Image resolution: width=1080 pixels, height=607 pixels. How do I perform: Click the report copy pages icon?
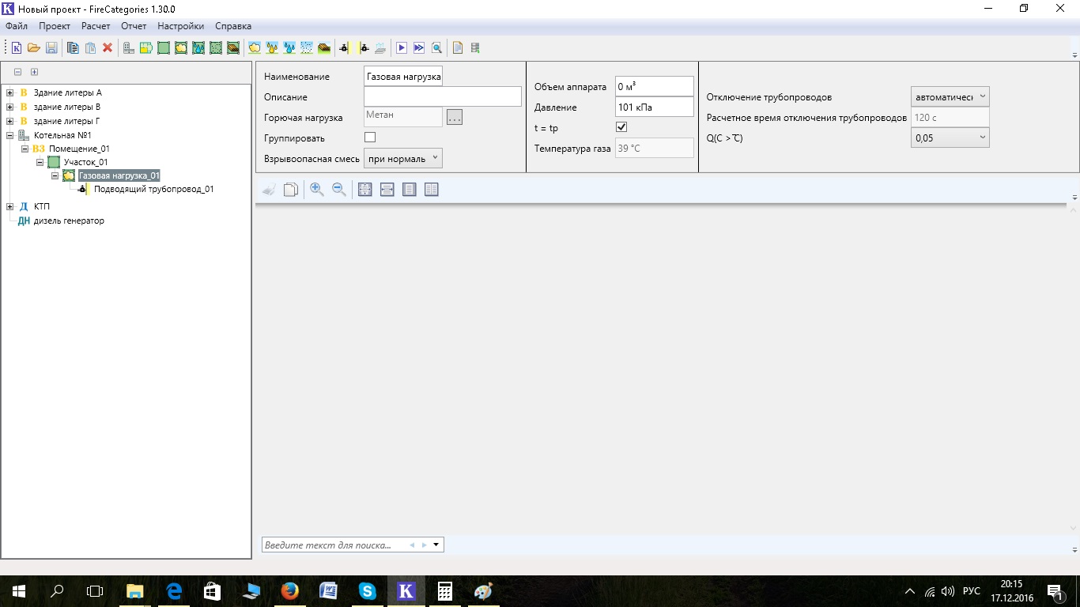pos(291,190)
